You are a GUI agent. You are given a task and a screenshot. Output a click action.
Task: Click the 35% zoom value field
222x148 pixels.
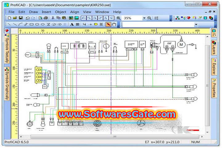click(132, 18)
